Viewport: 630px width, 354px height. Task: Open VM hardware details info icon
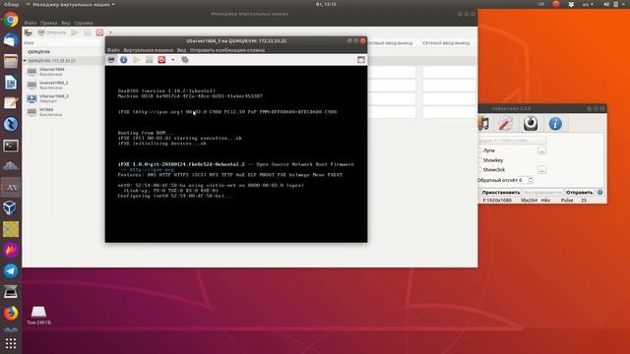point(124,60)
